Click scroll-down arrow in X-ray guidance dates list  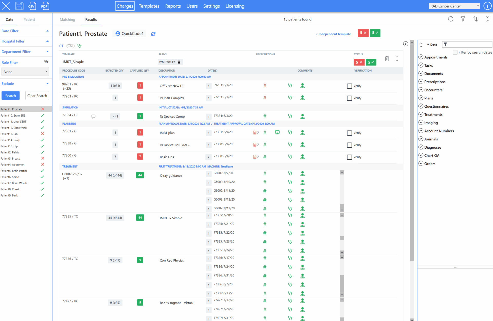click(342, 210)
